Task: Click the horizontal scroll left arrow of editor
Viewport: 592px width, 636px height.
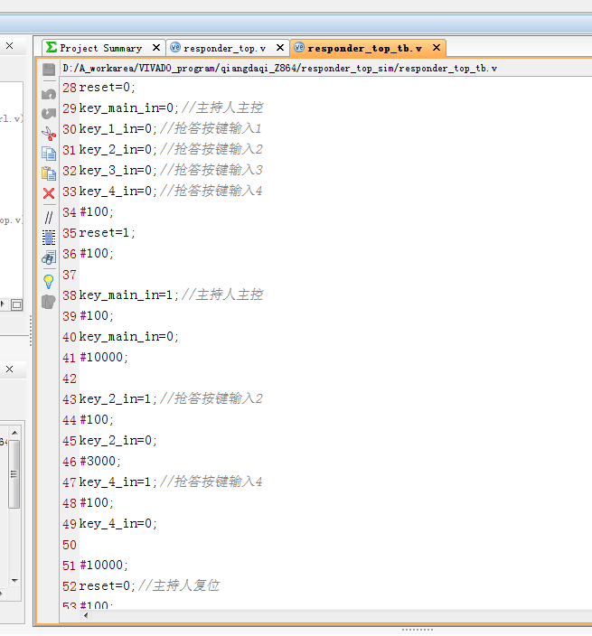Action: [86, 616]
